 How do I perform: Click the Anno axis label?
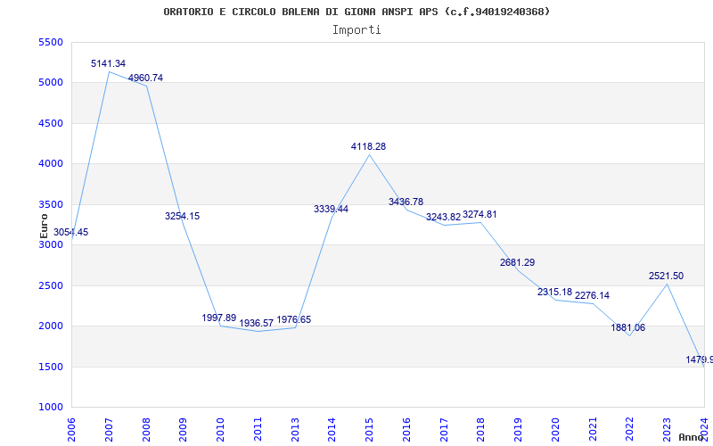pos(690,437)
